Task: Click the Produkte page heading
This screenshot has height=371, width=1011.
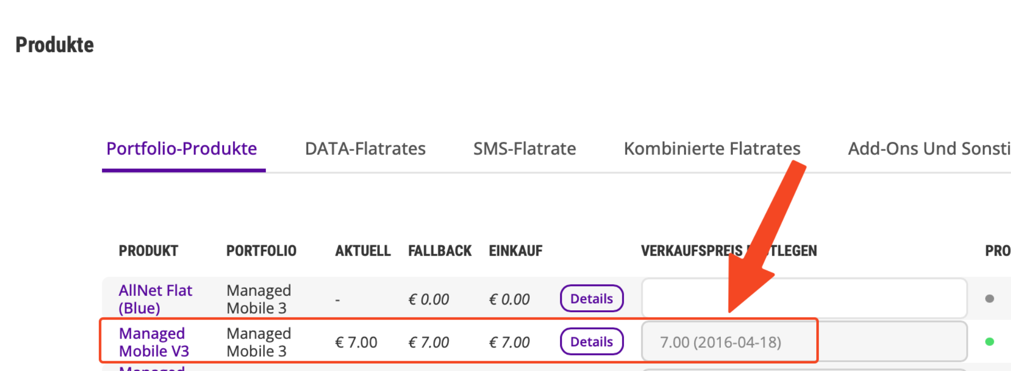Action: click(x=55, y=45)
